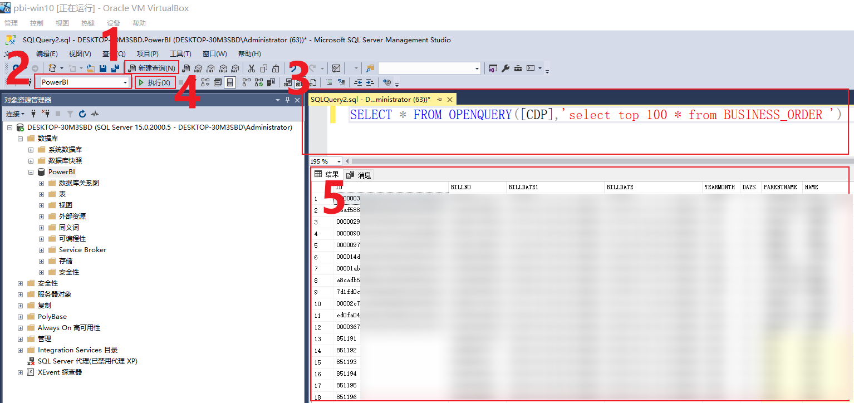Expand the Tables folder under PowerBI
The width and height of the screenshot is (854, 403).
point(42,194)
